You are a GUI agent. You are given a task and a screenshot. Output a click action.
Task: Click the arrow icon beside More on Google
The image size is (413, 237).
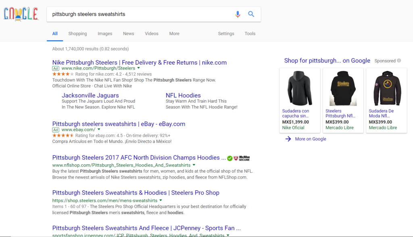[x=288, y=139]
